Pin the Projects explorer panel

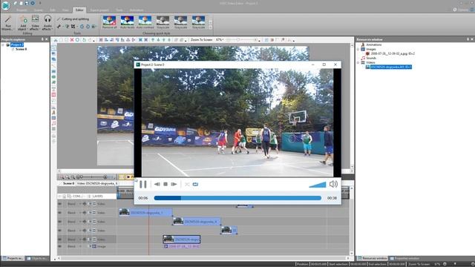42,39
